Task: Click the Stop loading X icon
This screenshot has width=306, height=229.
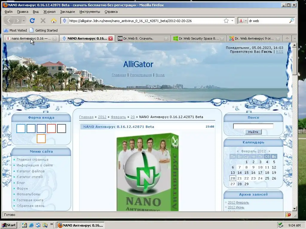Action: (x=43, y=21)
